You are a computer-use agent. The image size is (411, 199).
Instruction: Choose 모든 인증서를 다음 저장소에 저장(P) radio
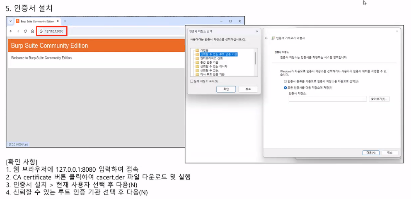285,88
